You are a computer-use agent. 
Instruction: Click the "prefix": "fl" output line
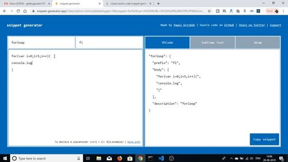click(x=166, y=63)
